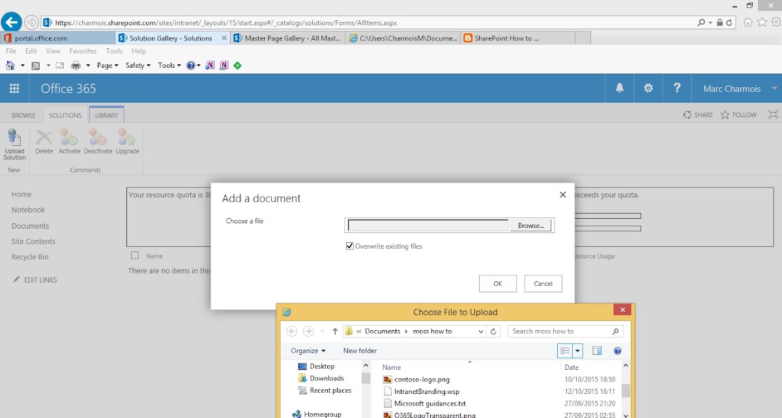Click the IE home icon at top right
The image size is (782, 418).
click(x=748, y=22)
